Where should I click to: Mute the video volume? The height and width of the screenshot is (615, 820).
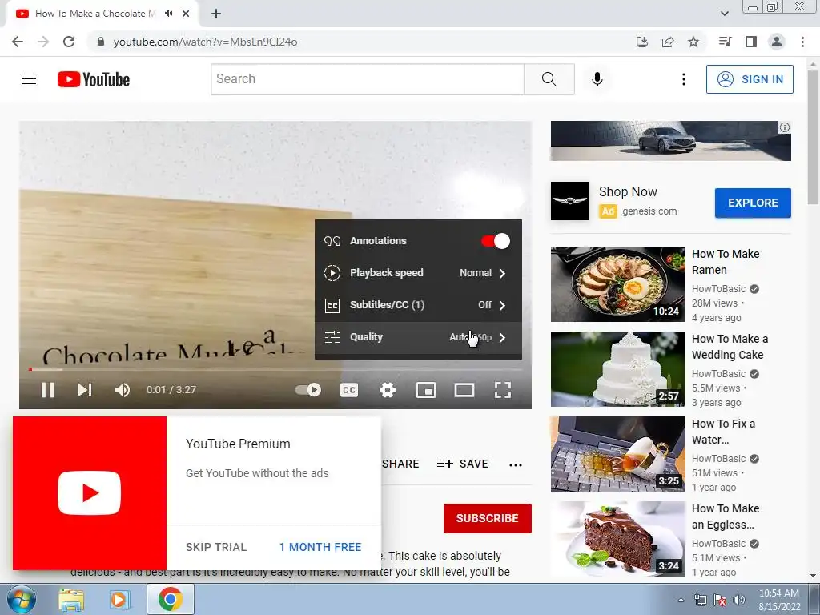coord(123,390)
